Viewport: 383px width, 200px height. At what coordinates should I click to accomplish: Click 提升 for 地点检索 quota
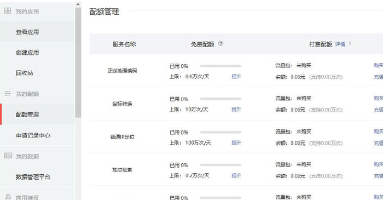tap(236, 175)
